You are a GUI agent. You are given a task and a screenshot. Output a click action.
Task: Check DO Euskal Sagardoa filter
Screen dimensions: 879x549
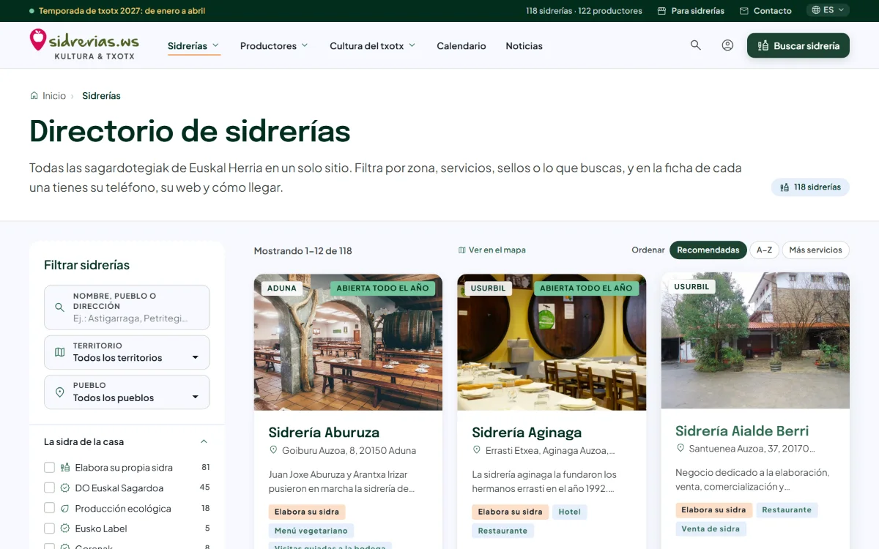point(50,488)
